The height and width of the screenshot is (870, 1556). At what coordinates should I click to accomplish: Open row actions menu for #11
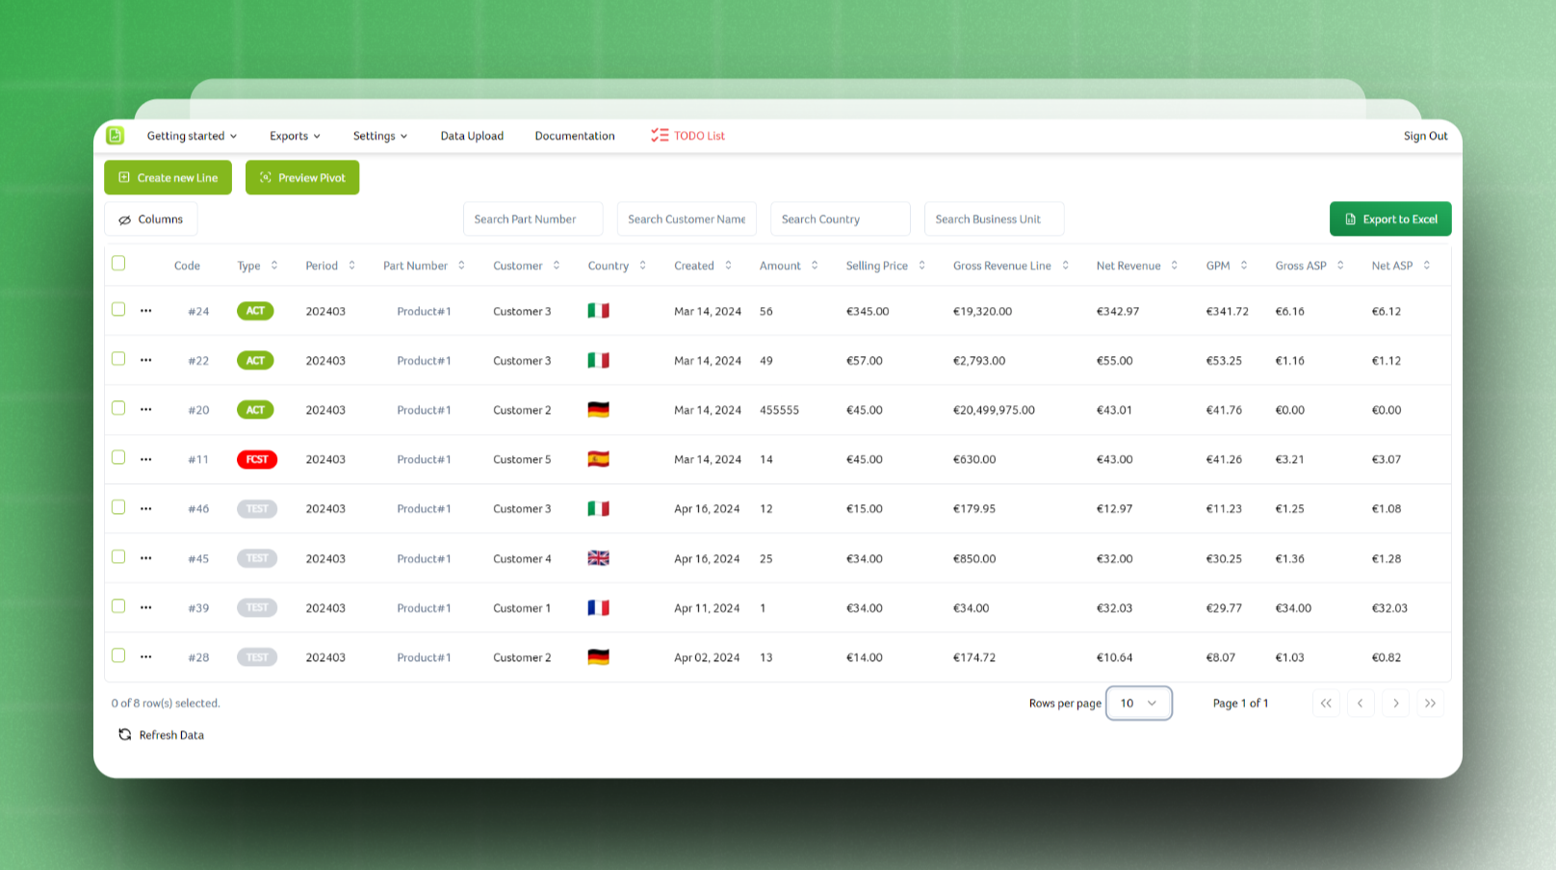point(145,459)
